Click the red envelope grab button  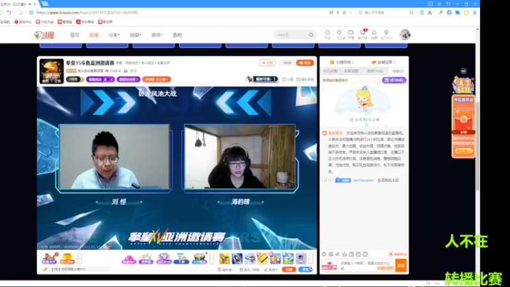(463, 151)
